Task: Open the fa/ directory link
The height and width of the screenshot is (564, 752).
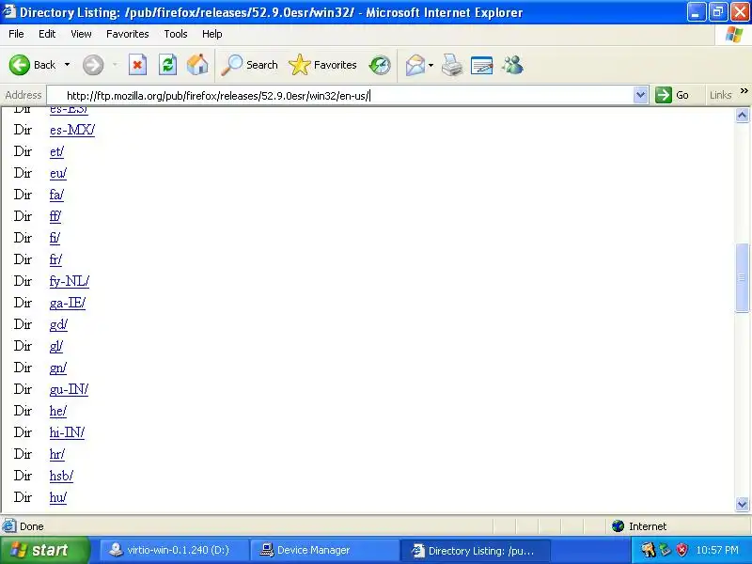Action: click(56, 195)
